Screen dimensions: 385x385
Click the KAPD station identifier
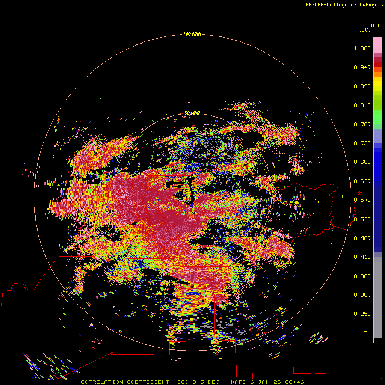[238, 382]
